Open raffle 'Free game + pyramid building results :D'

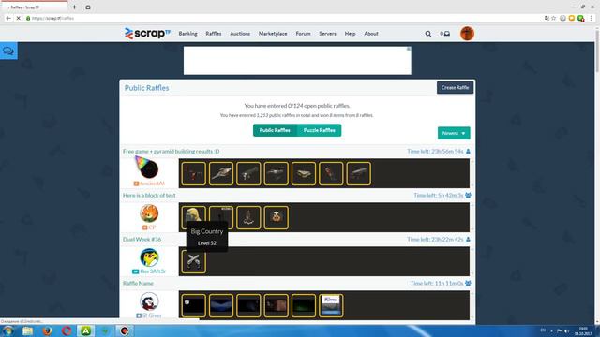point(171,152)
